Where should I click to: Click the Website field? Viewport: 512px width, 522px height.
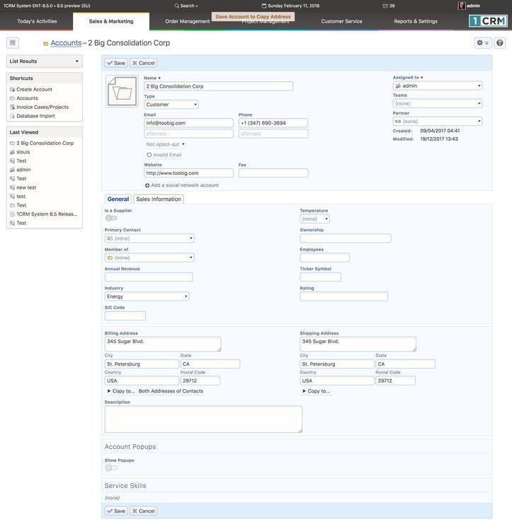coord(188,173)
